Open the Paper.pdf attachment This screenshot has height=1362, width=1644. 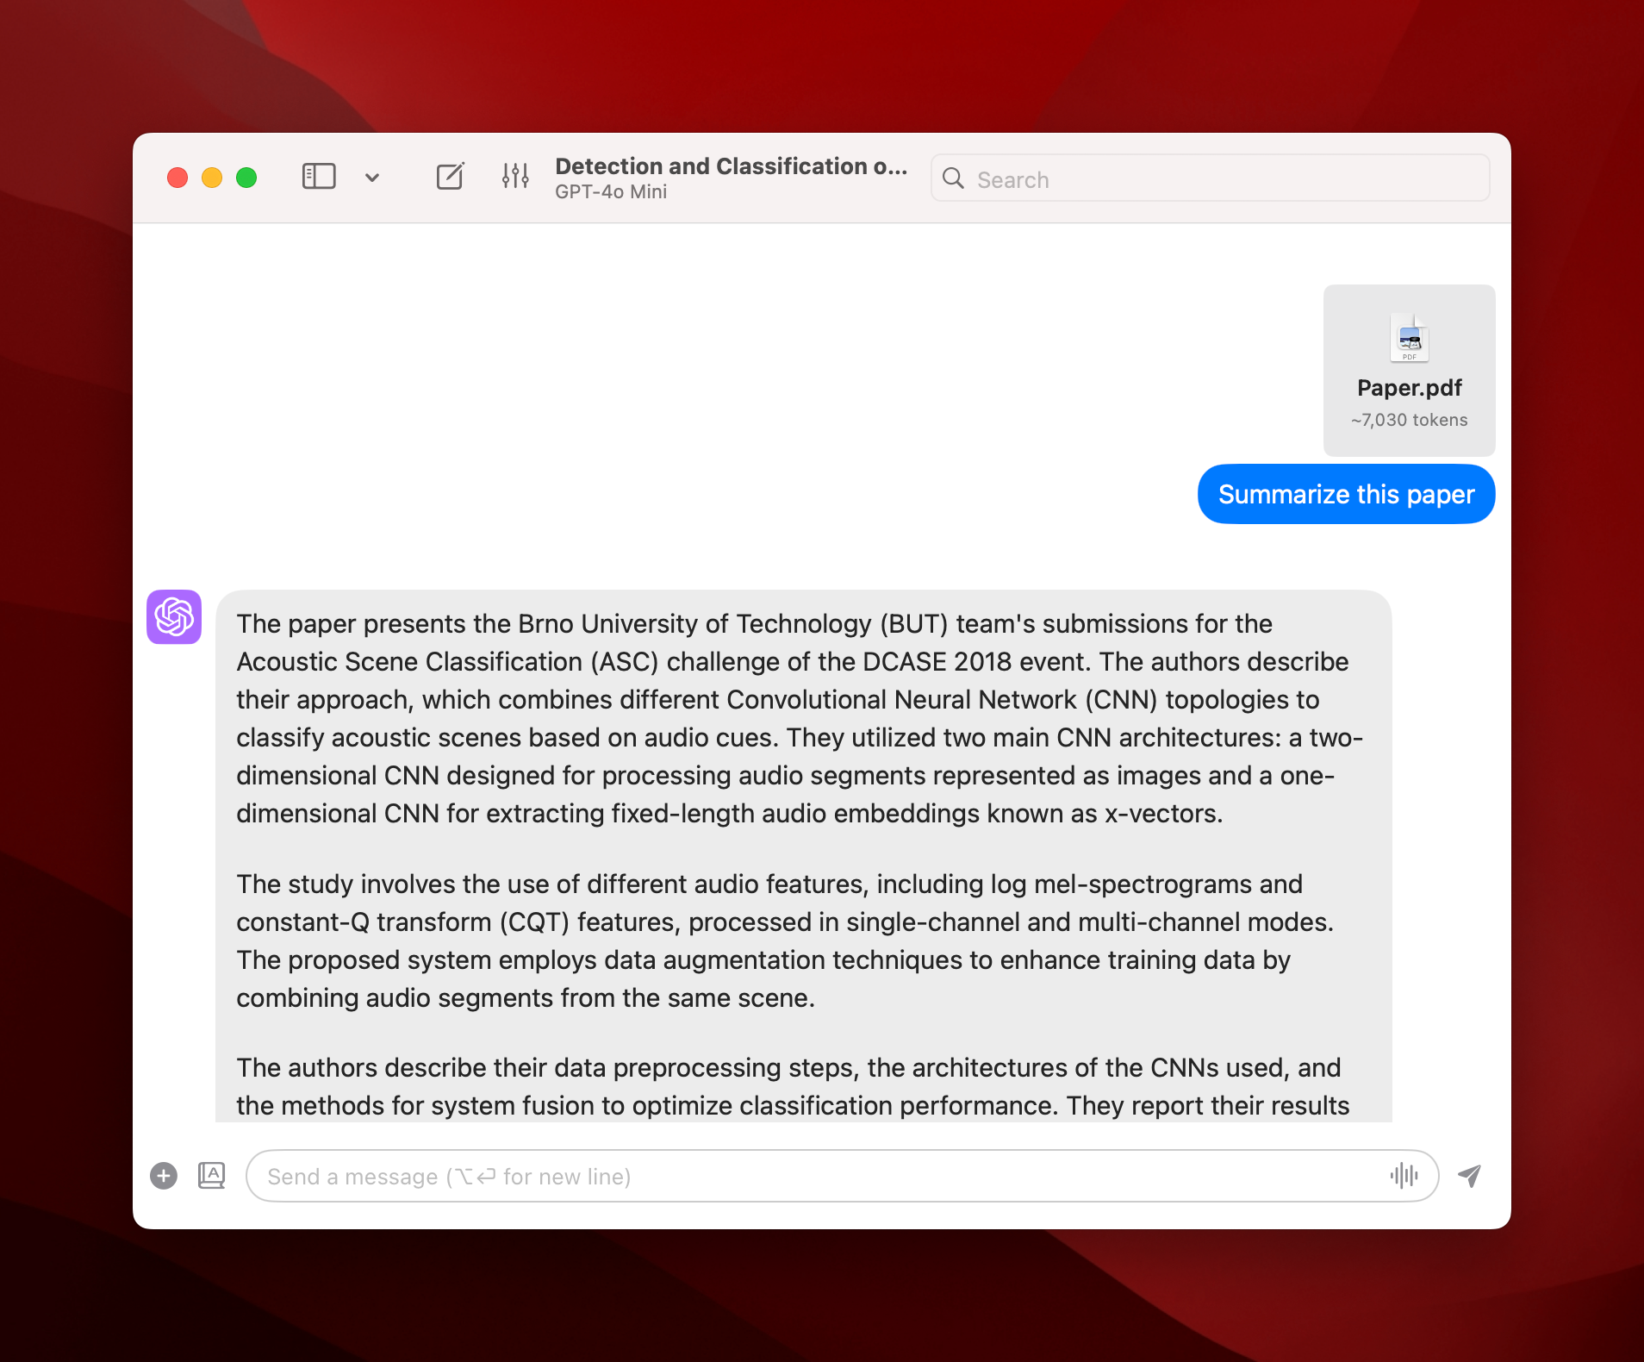(1409, 370)
